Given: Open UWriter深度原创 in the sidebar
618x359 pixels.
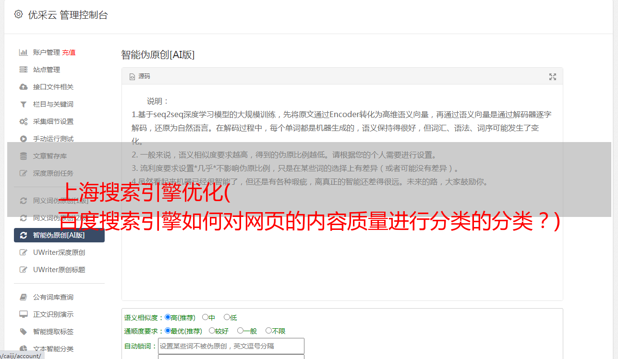Looking at the screenshot, I should point(60,252).
